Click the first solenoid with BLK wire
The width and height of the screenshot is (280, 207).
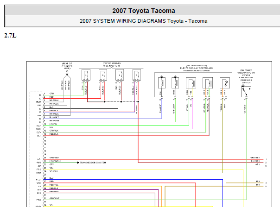pos(162,82)
